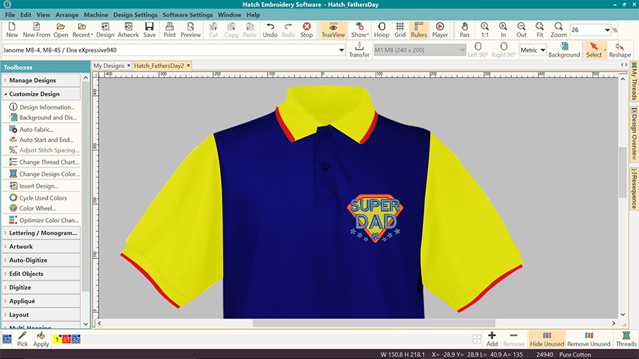Open the Background settings icon
The height and width of the screenshot is (359, 639).
coord(564,50)
